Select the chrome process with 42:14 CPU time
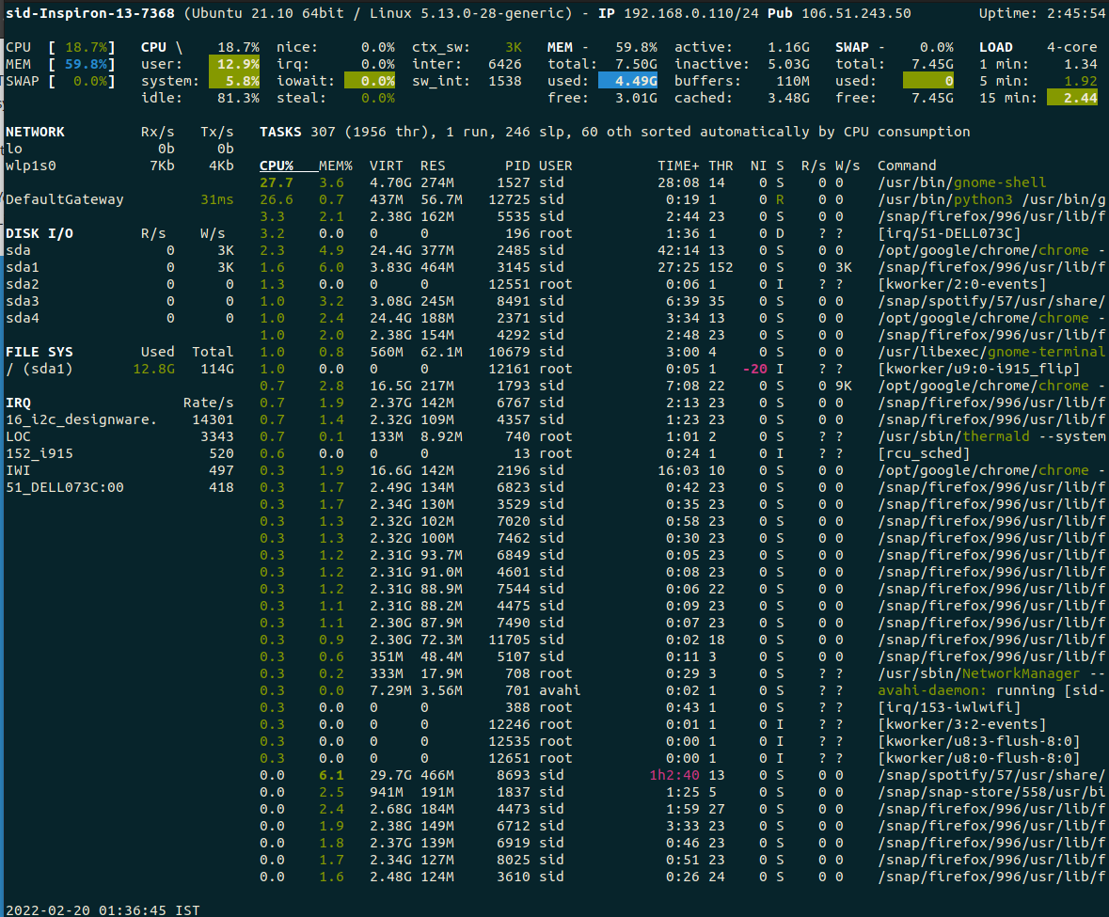The height and width of the screenshot is (917, 1109). [564, 250]
